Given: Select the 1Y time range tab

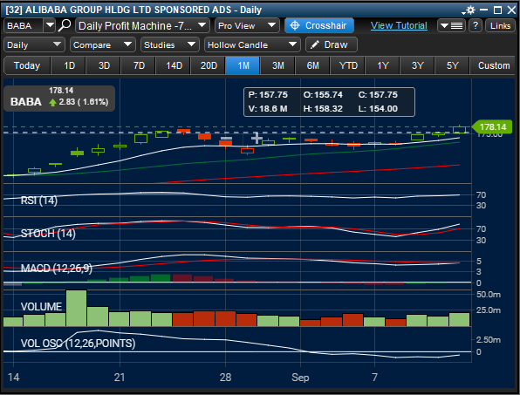Looking at the screenshot, I should 383,65.
